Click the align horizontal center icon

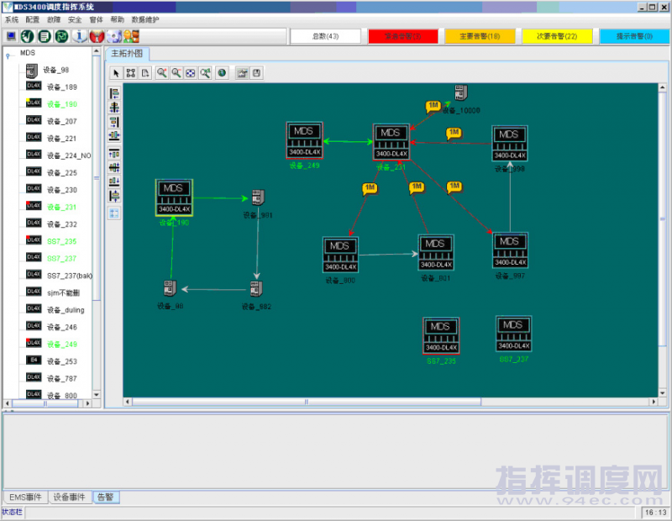114,108
